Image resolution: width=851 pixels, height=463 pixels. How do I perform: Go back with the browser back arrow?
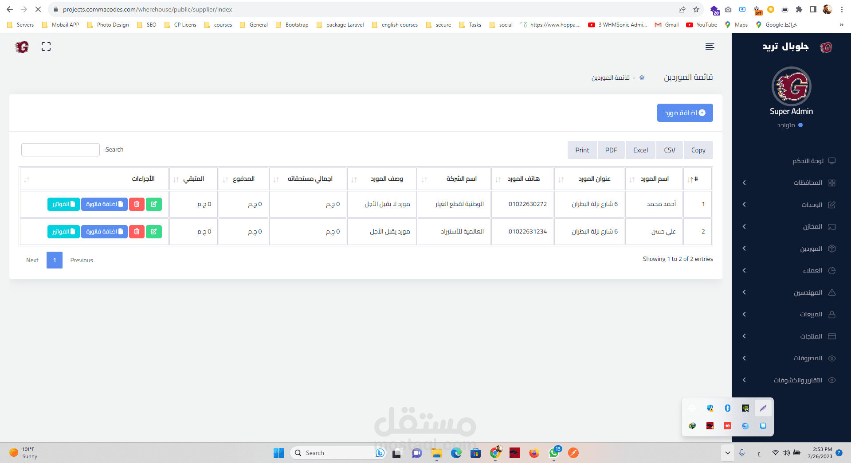10,9
